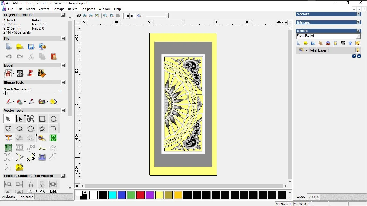Open the Create Vector Text tool

(x=9, y=138)
